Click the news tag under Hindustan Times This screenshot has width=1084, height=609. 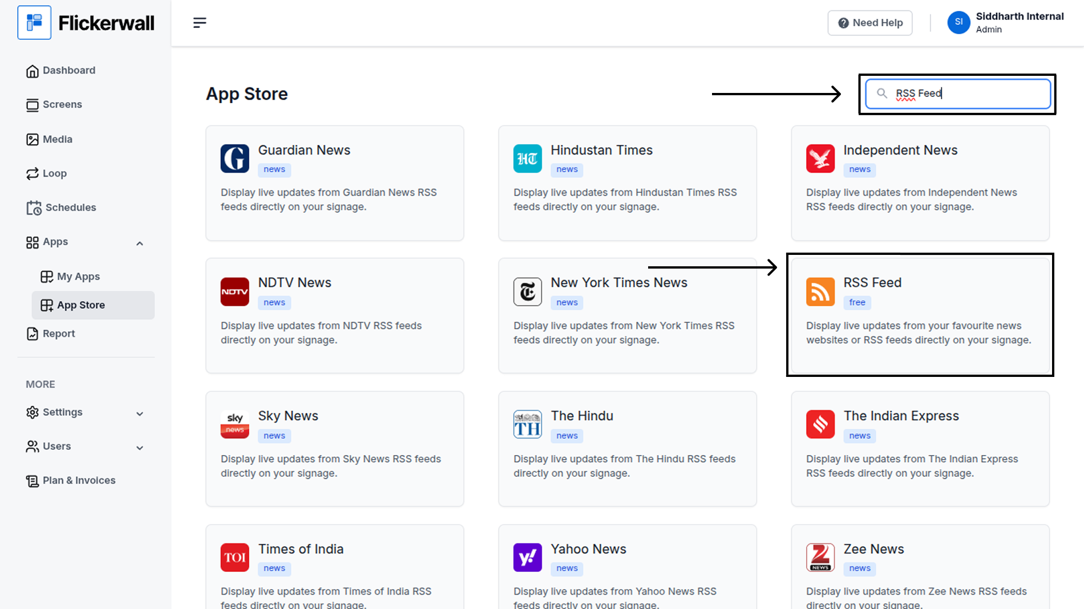coord(567,169)
